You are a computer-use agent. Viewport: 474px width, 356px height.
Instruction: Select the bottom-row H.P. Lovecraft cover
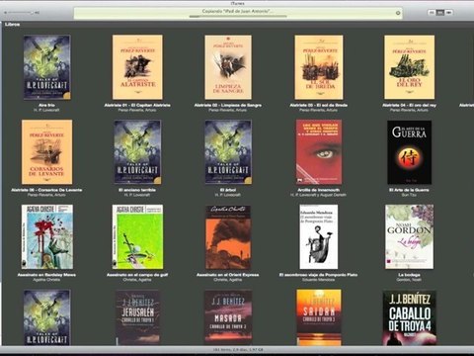click(46, 317)
